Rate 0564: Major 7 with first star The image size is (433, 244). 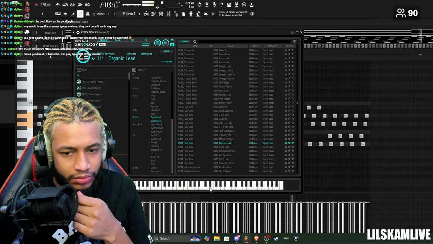pyautogui.click(x=286, y=50)
